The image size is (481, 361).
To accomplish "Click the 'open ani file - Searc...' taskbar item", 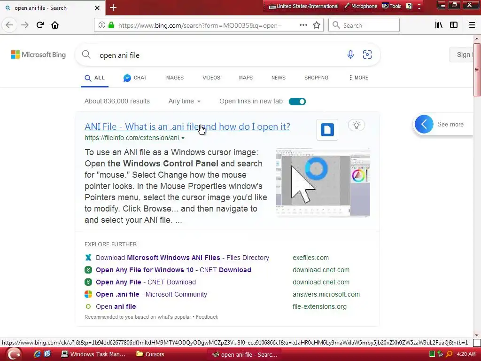I will tap(245, 354).
